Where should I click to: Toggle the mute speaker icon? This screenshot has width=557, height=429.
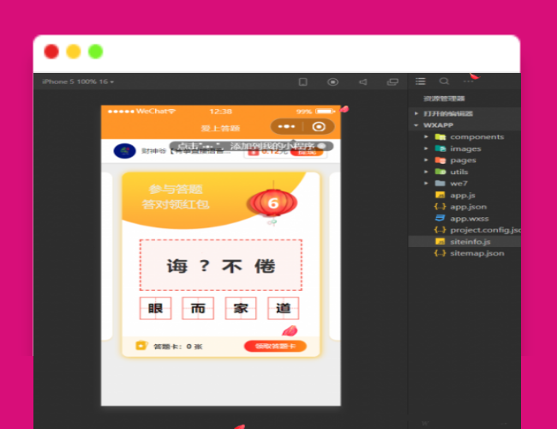pyautogui.click(x=362, y=82)
